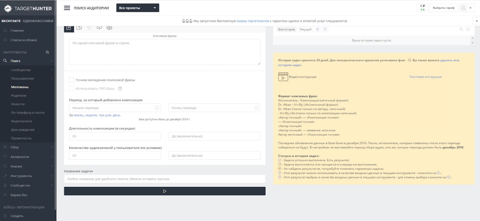Enable Точное вхождение поисковой фразы checkbox
The width and height of the screenshot is (480, 221).
[71, 80]
